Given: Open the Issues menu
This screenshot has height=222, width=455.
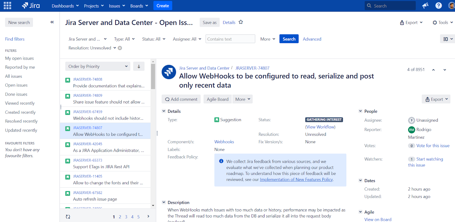Looking at the screenshot, I should (x=117, y=6).
